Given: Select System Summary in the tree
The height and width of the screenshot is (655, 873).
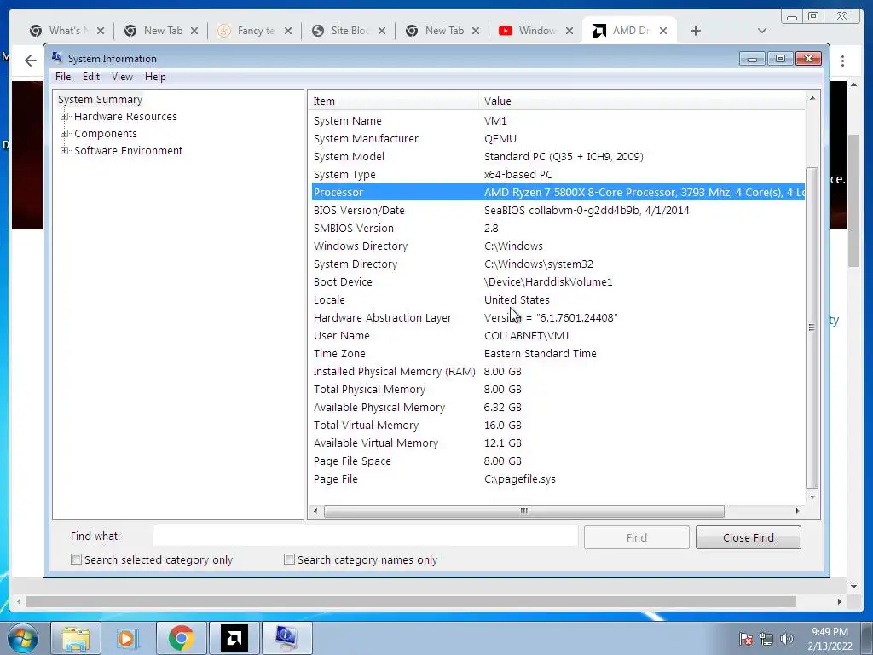Looking at the screenshot, I should point(101,99).
